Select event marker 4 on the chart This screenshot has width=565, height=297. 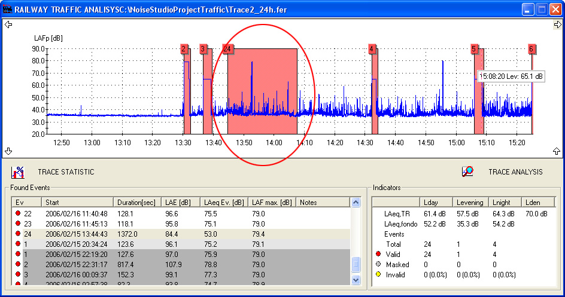tap(372, 49)
